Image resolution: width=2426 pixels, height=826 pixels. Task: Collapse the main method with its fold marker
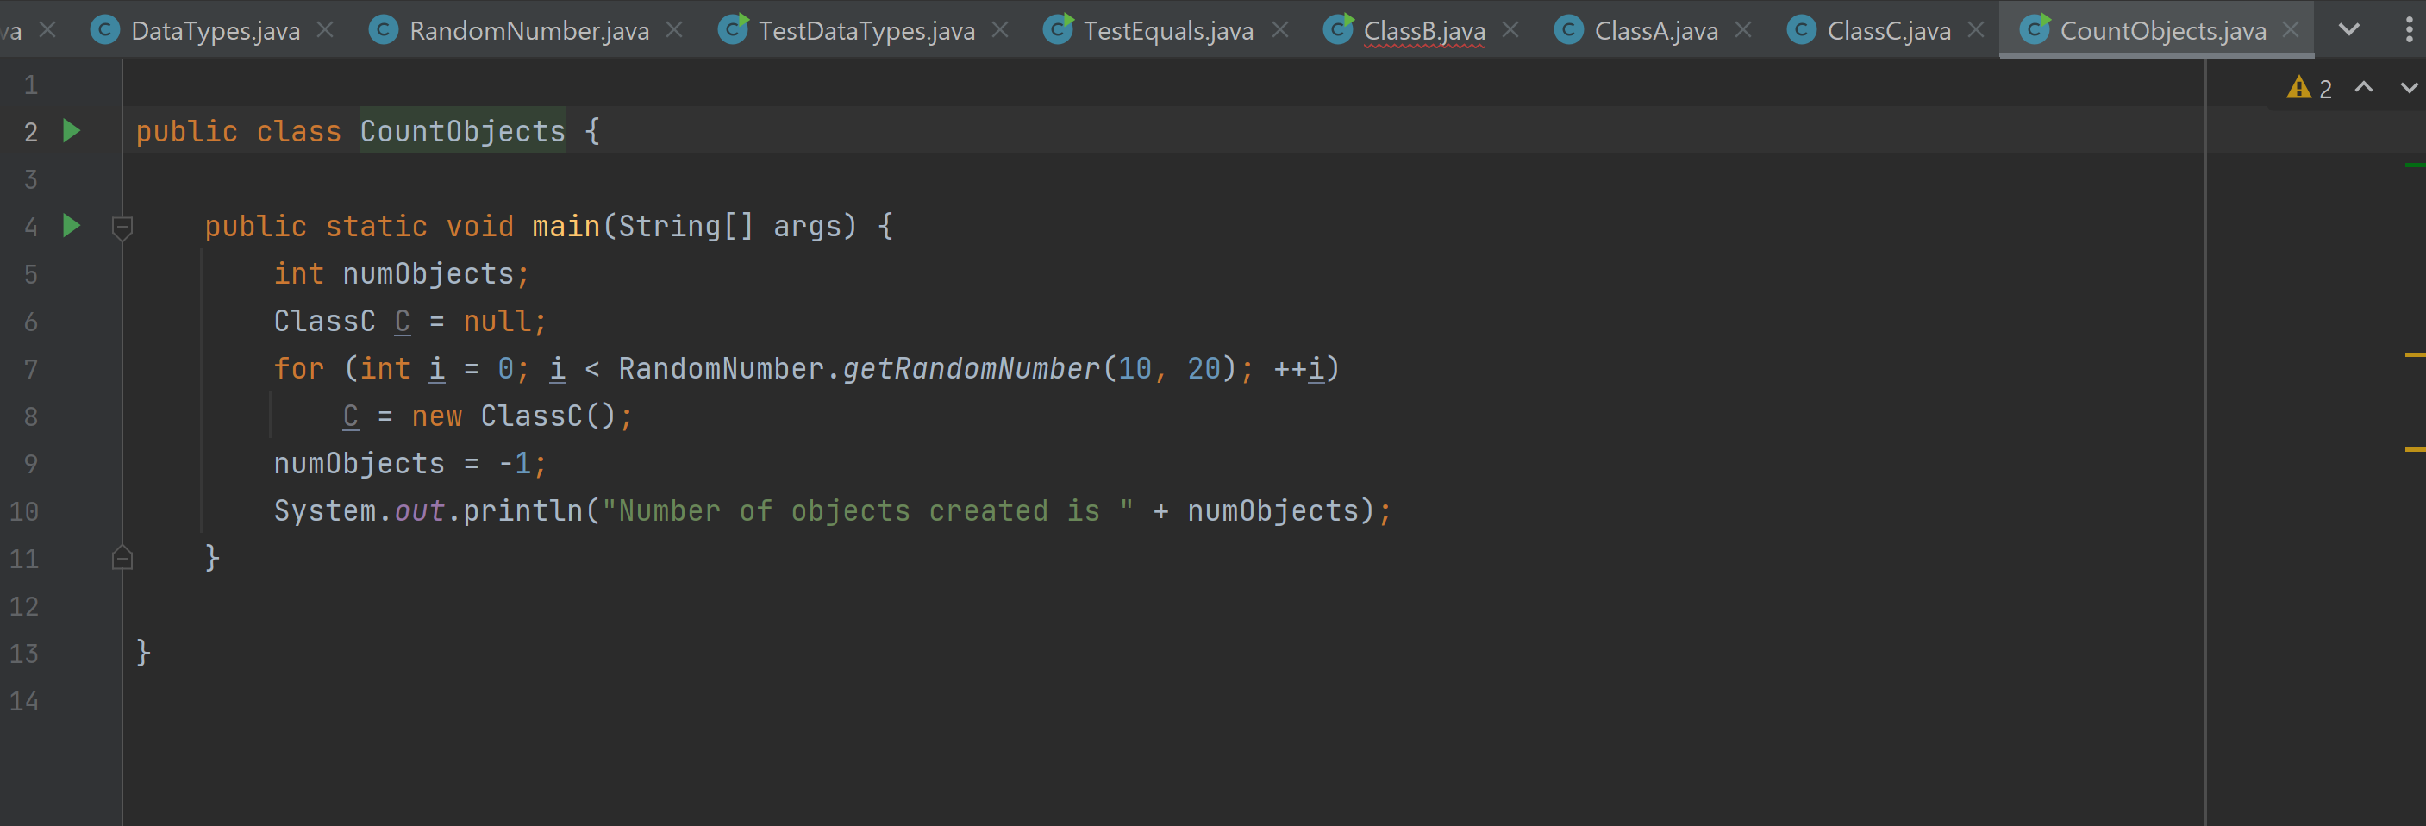pyautogui.click(x=122, y=226)
